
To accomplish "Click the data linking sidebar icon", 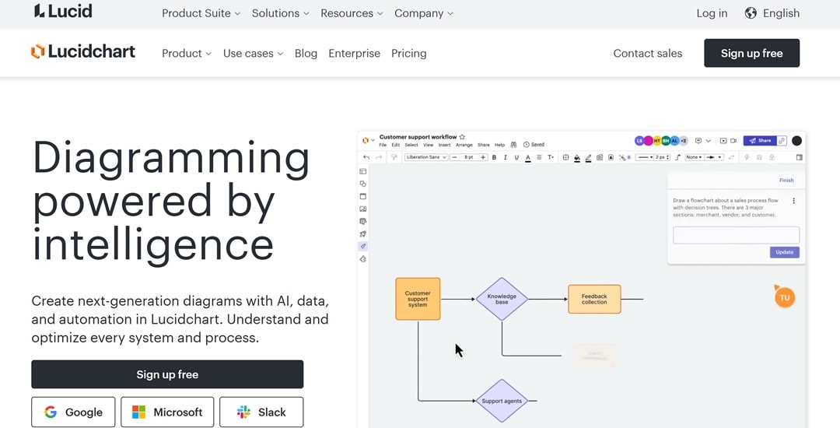I will point(363,221).
